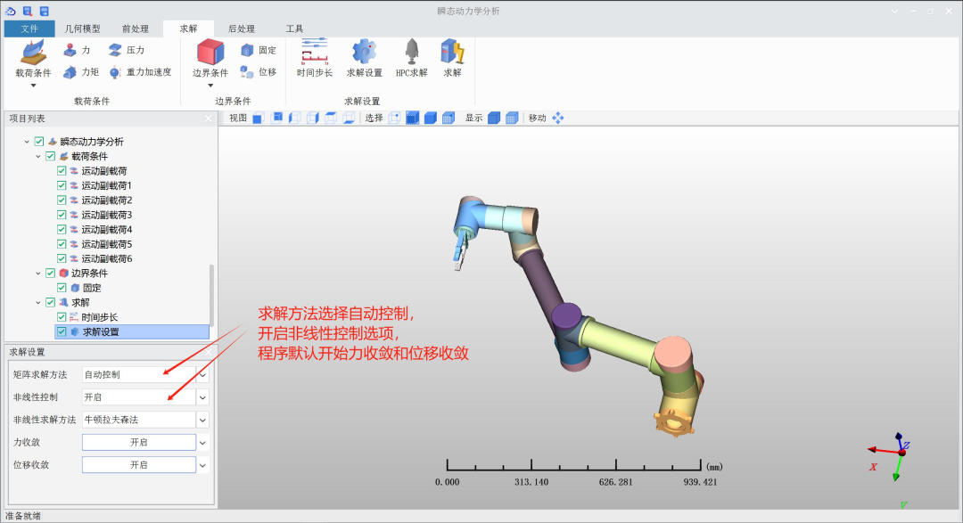Show mesh display mode icon
This screenshot has width=963, height=523.
pyautogui.click(x=512, y=118)
